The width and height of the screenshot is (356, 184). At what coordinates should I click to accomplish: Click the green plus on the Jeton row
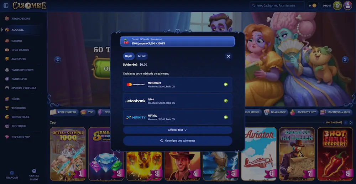tap(226, 101)
